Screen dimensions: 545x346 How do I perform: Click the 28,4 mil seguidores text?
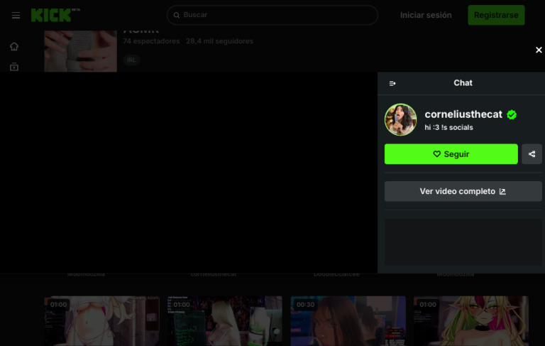tap(220, 41)
